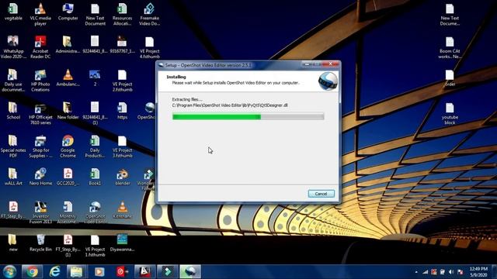Select the HP Photo Creations icon
The image size is (497, 279).
(x=40, y=81)
